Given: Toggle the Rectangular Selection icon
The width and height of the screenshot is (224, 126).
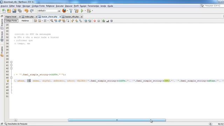Looking at the screenshot, I should pyautogui.click(x=68, y=21).
